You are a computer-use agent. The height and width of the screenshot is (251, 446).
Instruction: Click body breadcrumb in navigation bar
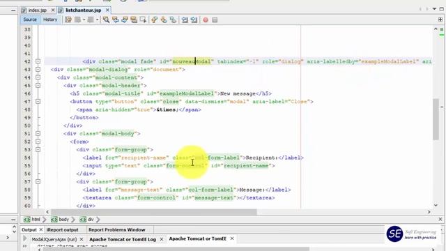click(60, 220)
